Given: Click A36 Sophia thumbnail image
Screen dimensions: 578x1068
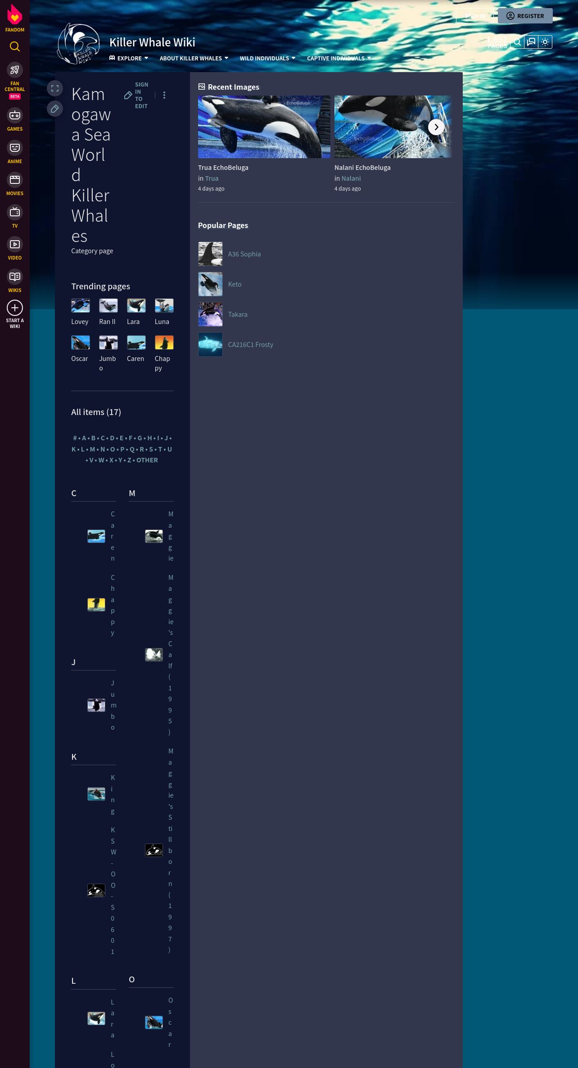Looking at the screenshot, I should coord(210,254).
